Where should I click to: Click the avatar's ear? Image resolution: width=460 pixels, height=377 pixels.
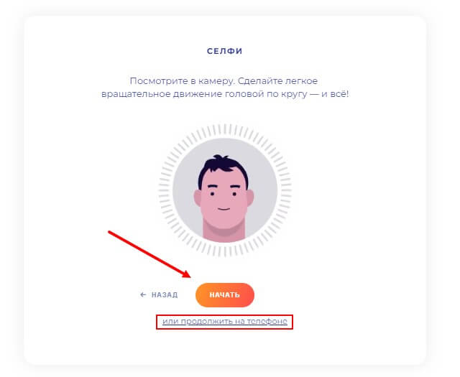pyautogui.click(x=197, y=197)
